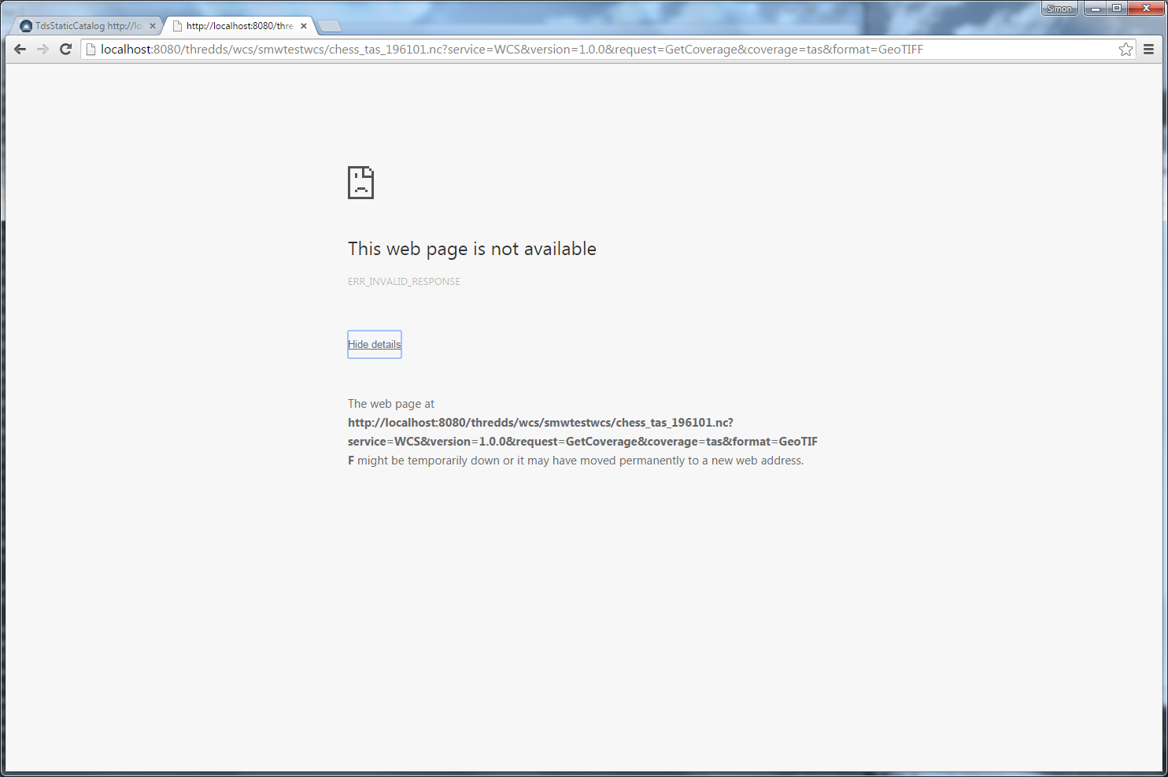Click the 'This web page is not available' heading
The height and width of the screenshot is (777, 1168).
click(x=471, y=249)
